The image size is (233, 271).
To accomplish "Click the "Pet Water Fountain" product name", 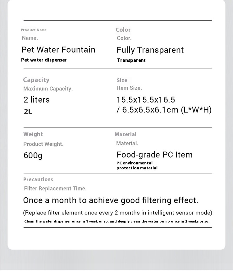I will pos(58,50).
